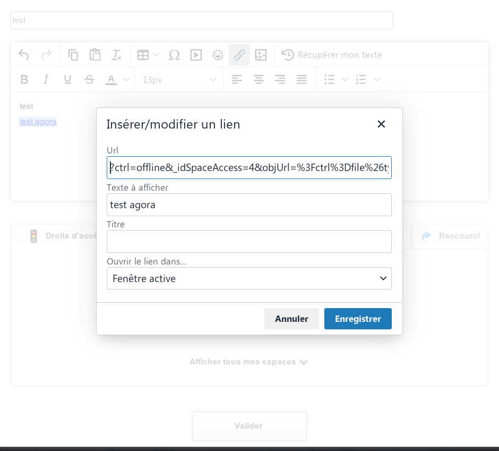
Task: Click the Annuler button
Action: [291, 319]
